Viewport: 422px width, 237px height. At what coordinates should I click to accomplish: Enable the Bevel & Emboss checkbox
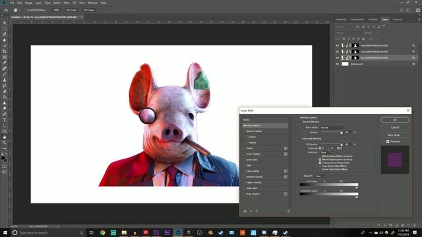point(245,131)
